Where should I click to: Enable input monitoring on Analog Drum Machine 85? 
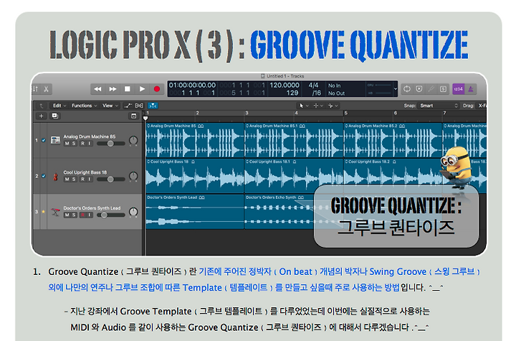pyautogui.click(x=90, y=144)
